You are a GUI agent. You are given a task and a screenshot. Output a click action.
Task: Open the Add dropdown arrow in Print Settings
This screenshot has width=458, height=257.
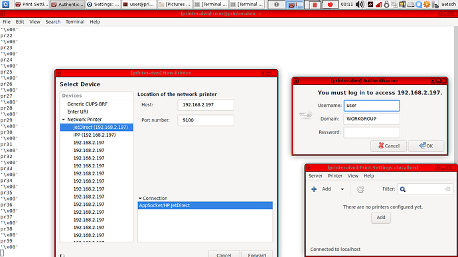point(342,189)
